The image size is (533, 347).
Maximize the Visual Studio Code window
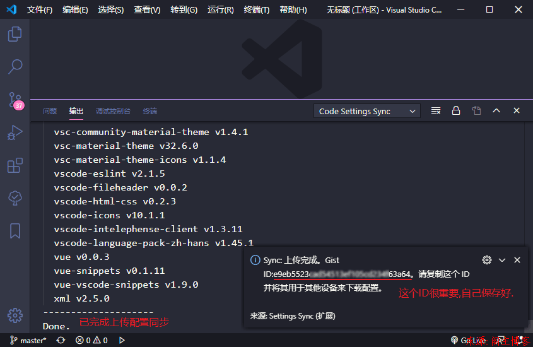pyautogui.click(x=489, y=9)
